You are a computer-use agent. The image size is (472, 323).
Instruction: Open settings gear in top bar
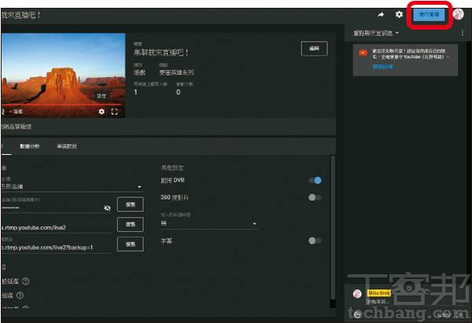click(399, 14)
